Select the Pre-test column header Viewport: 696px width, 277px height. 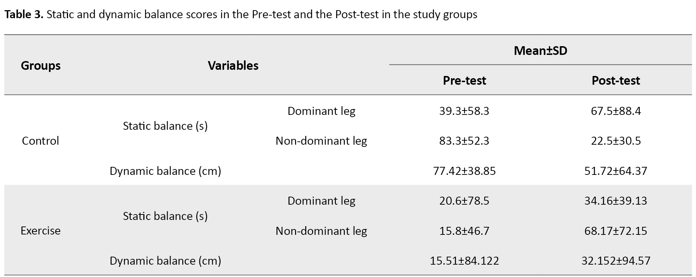(x=464, y=80)
